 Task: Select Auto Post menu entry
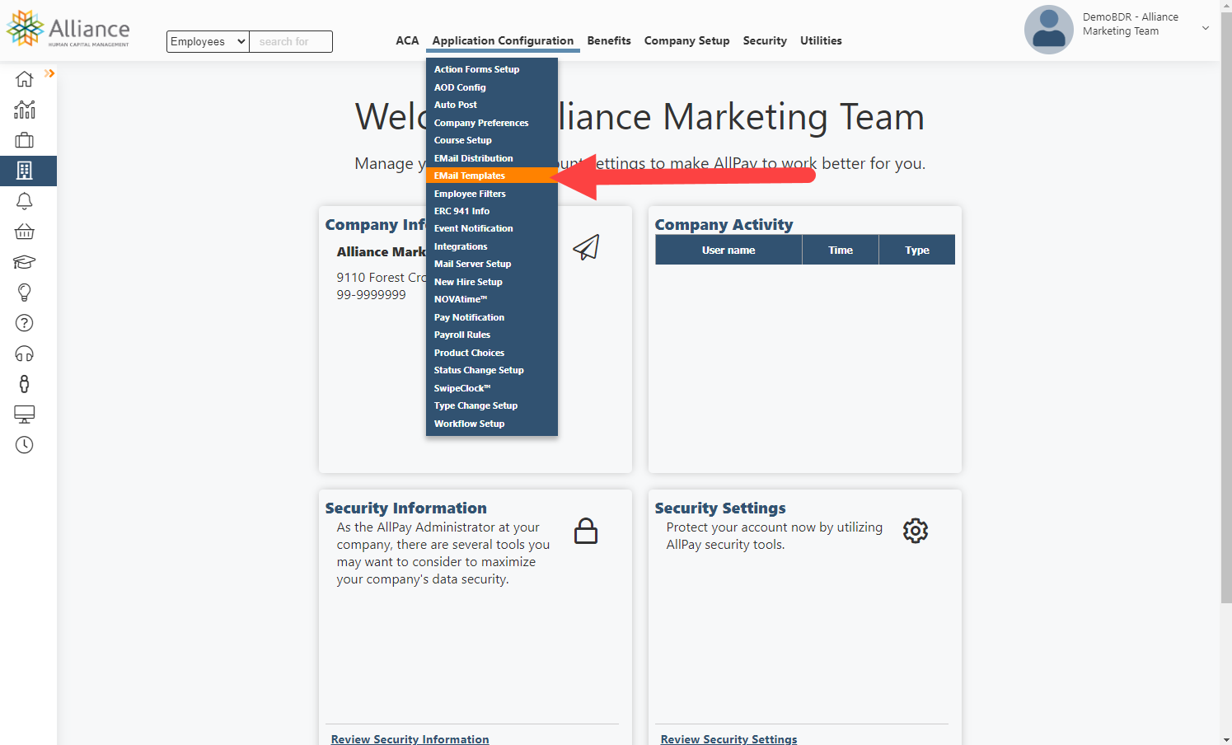(x=492, y=105)
